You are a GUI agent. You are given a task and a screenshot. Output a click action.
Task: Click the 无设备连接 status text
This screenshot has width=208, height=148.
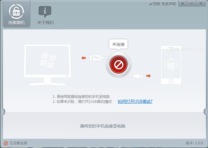[18, 143]
